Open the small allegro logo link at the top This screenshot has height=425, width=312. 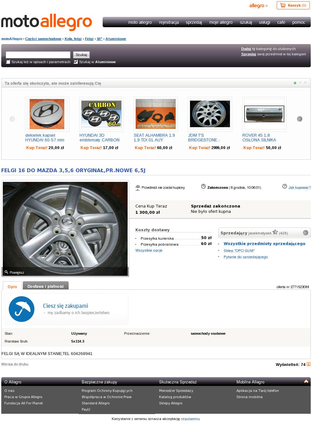pyautogui.click(x=259, y=6)
